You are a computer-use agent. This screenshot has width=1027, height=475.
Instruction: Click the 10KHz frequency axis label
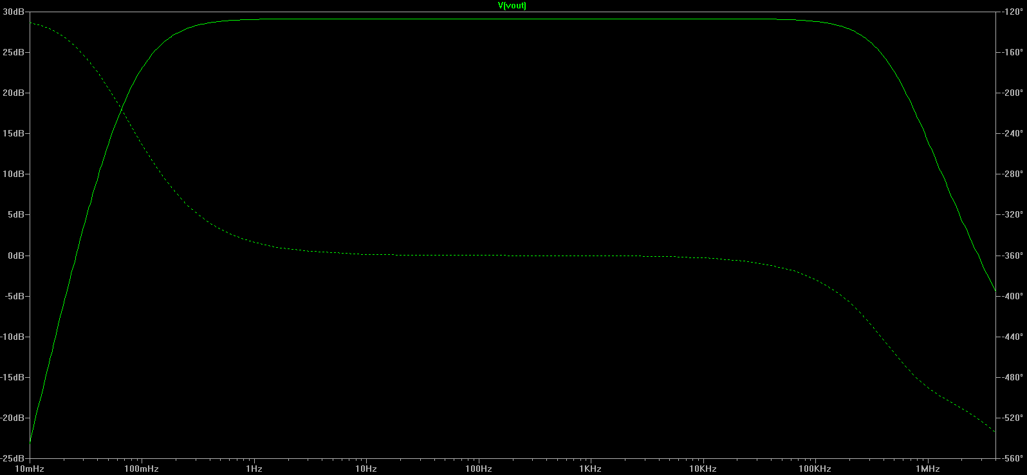coord(703,469)
